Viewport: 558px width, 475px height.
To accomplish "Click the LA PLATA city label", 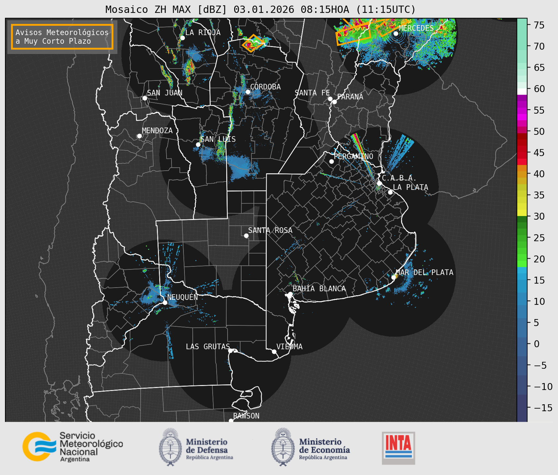I will pyautogui.click(x=410, y=187).
